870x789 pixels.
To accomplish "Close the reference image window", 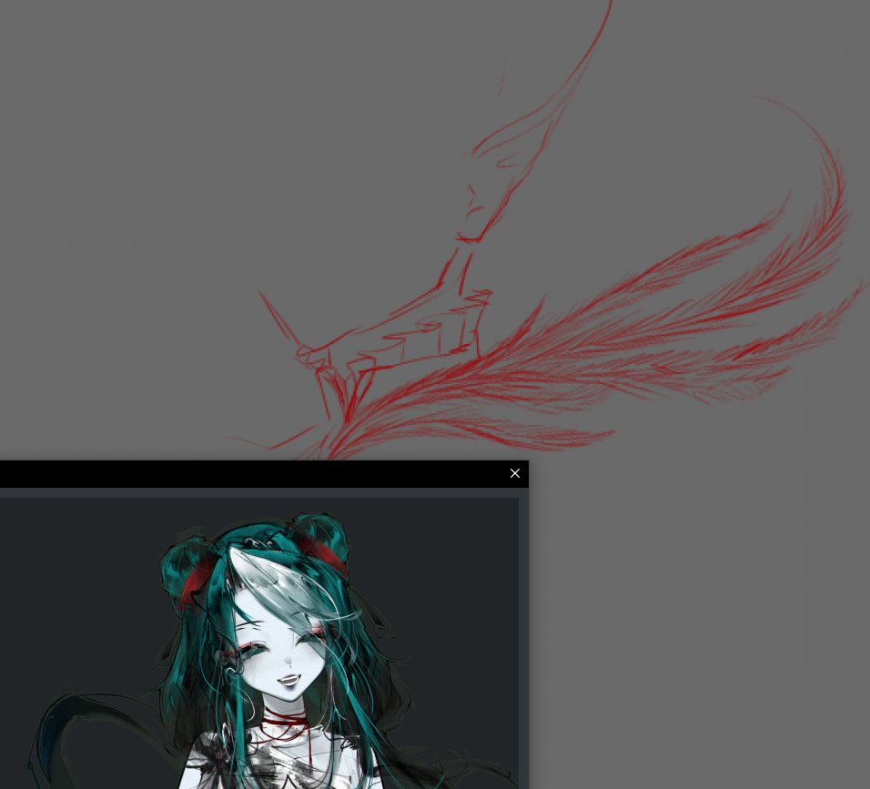I will [514, 473].
